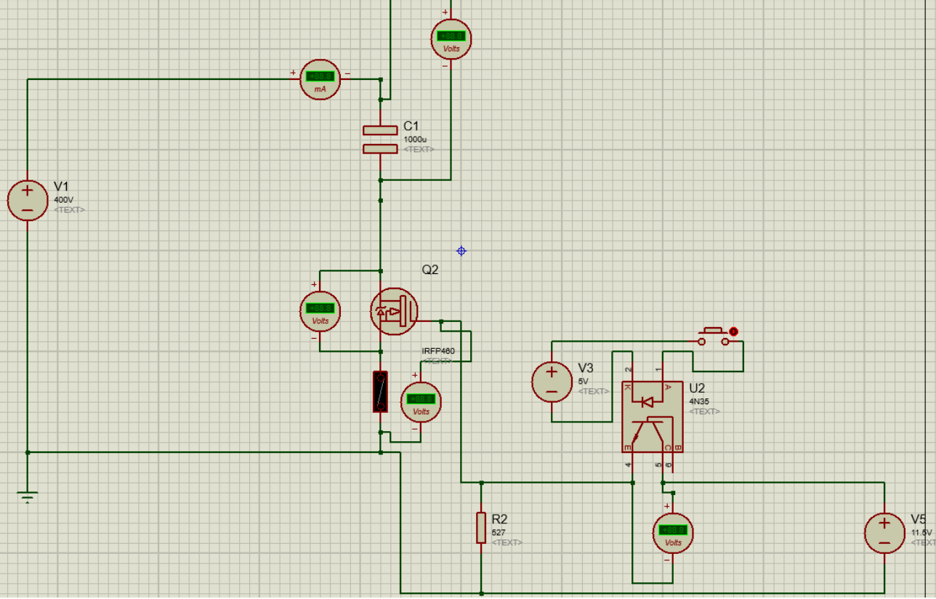Click the V3 reference label
Image resolution: width=936 pixels, height=599 pixels.
pyautogui.click(x=586, y=368)
